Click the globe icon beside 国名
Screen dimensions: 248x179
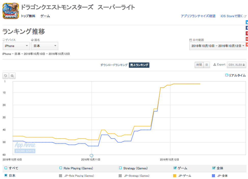(x=32, y=40)
